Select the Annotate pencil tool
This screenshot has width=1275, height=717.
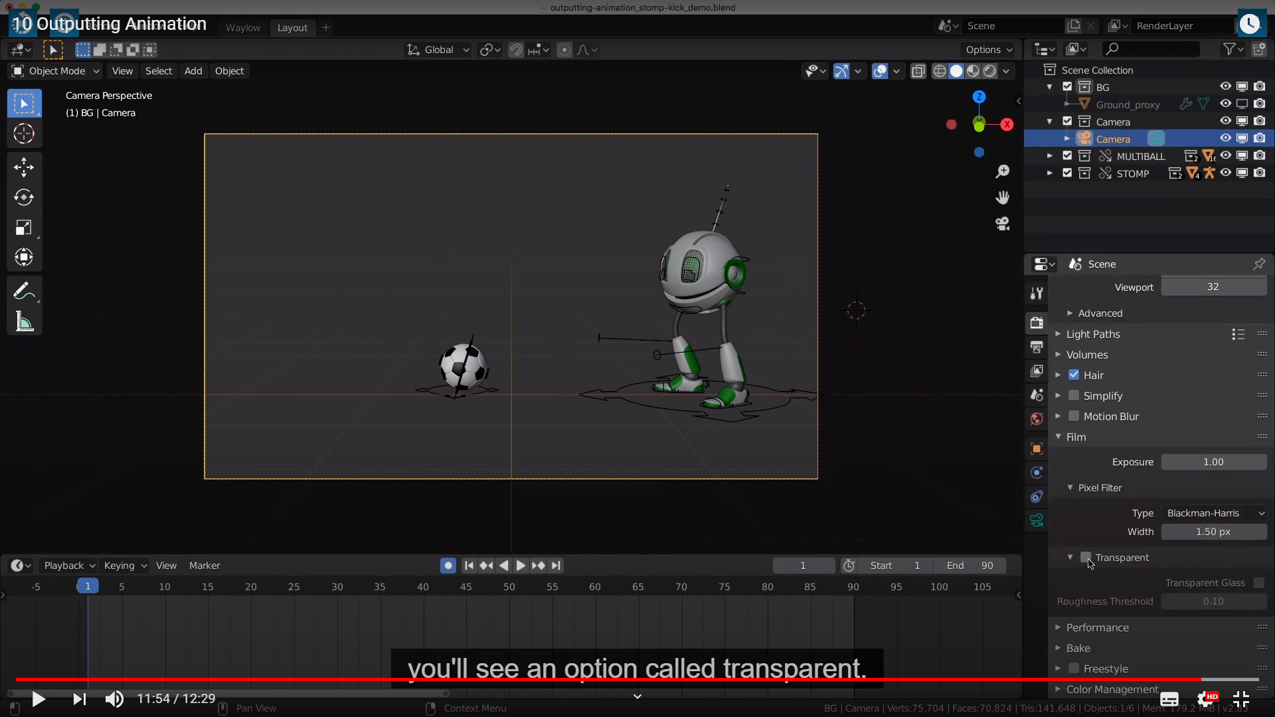(x=24, y=291)
